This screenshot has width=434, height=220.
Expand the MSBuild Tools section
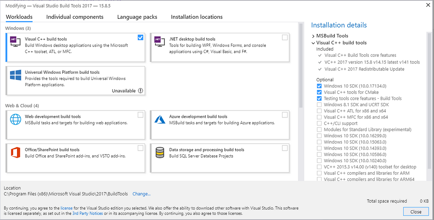point(313,36)
